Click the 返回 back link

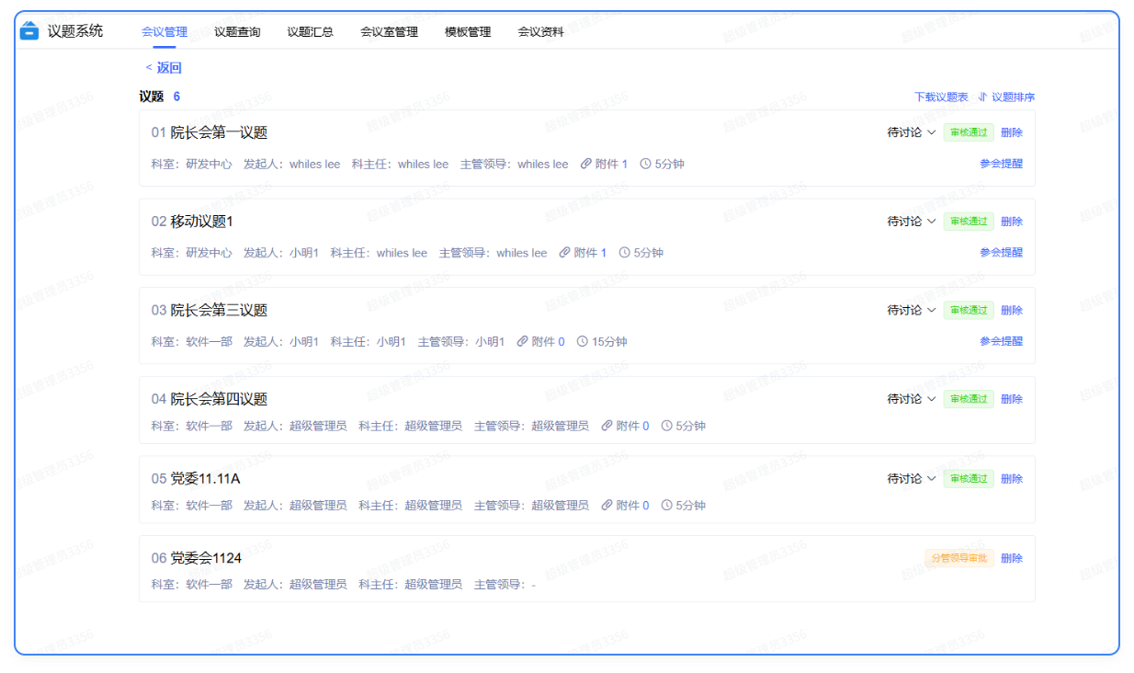tap(164, 68)
